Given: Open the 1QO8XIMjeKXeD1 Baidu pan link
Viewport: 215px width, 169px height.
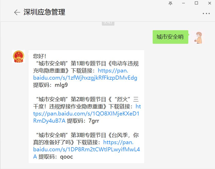Looking at the screenshot, I should pyautogui.click(x=86, y=114).
